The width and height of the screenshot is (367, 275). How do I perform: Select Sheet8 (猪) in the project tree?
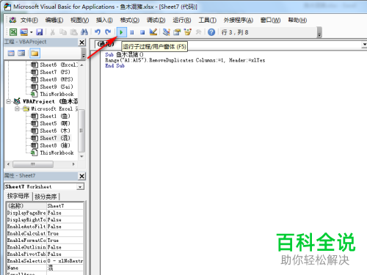[x=51, y=145]
